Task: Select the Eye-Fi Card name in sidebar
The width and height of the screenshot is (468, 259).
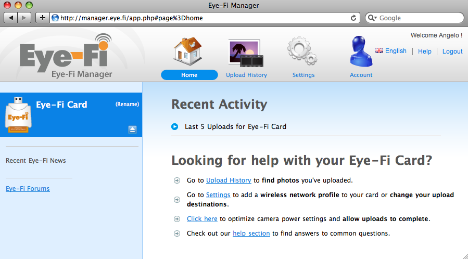Action: [x=61, y=105]
